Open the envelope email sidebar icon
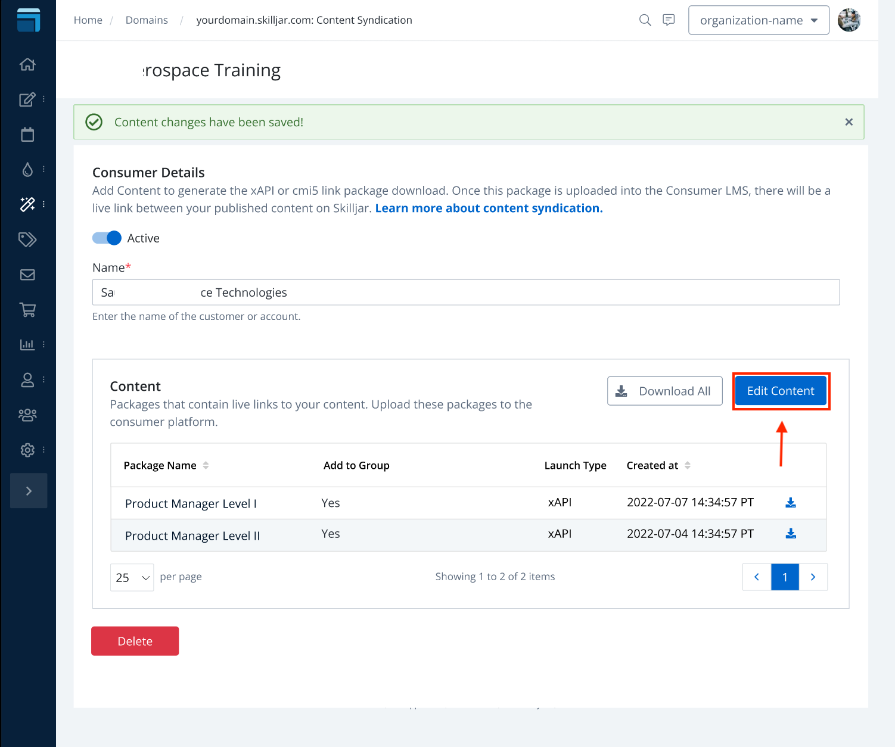 [x=27, y=275]
